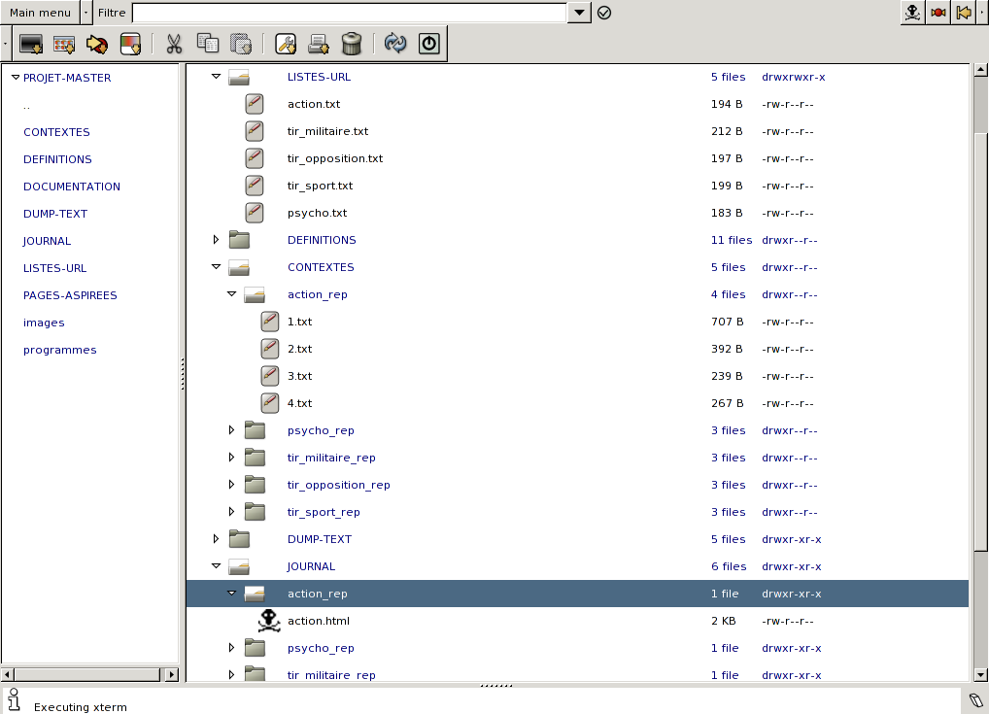Image resolution: width=989 pixels, height=714 pixels.
Task: Open DOCUMENTATION in left sidebar
Action: (72, 187)
